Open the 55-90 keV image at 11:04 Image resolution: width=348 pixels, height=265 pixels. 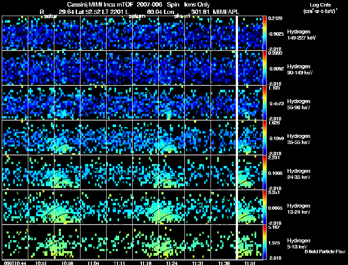(x=93, y=103)
